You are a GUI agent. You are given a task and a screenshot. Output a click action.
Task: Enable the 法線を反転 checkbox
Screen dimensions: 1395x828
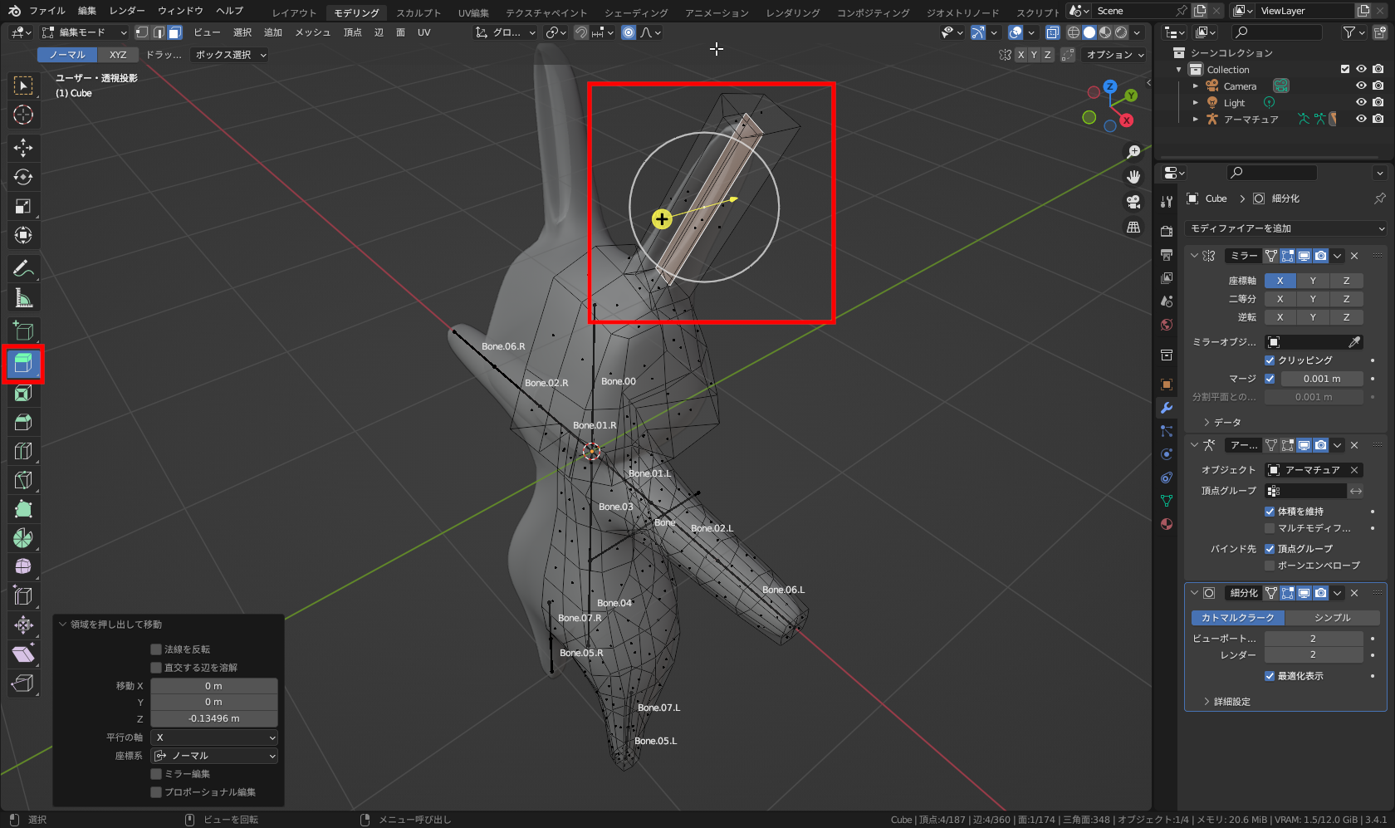pos(156,649)
